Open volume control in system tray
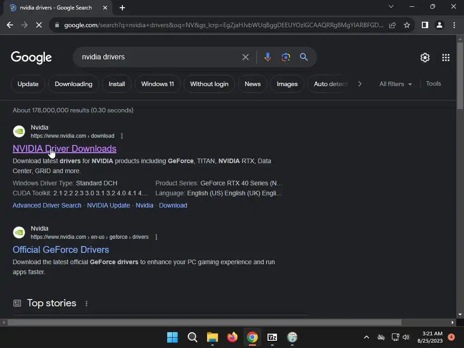The image size is (464, 348). click(x=406, y=337)
